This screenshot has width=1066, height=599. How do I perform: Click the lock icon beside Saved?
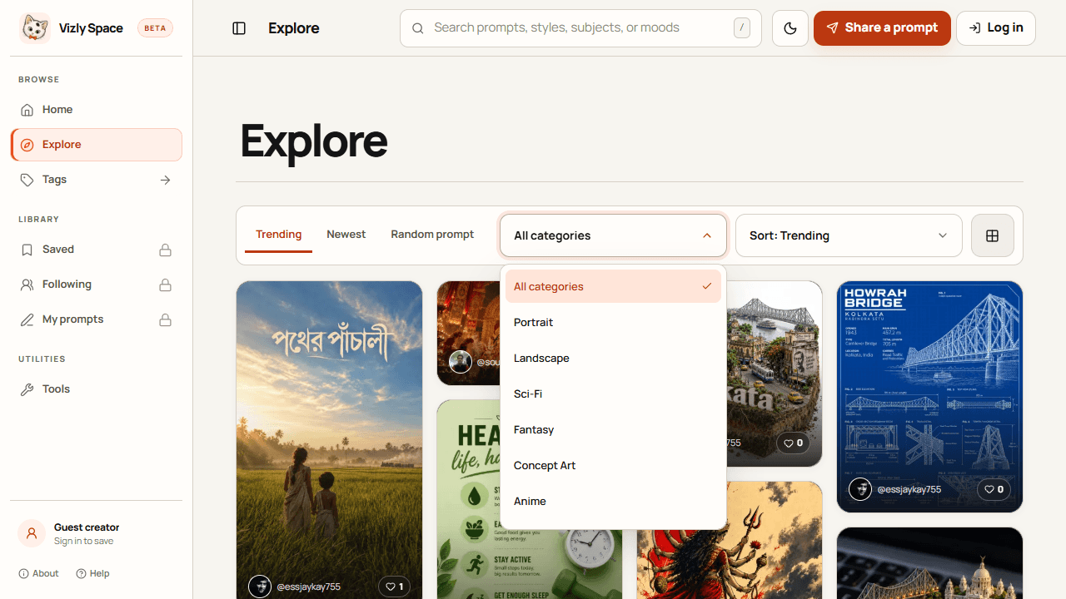165,250
